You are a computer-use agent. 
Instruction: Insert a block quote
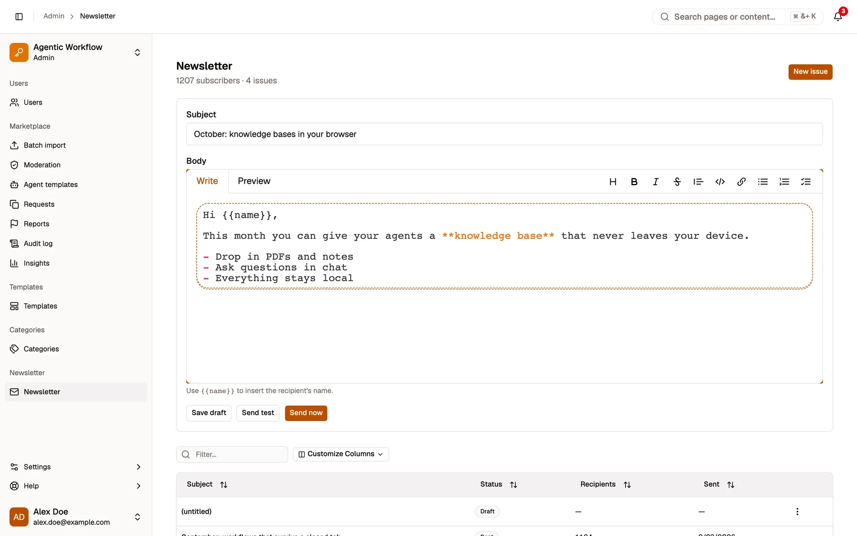pyautogui.click(x=698, y=182)
